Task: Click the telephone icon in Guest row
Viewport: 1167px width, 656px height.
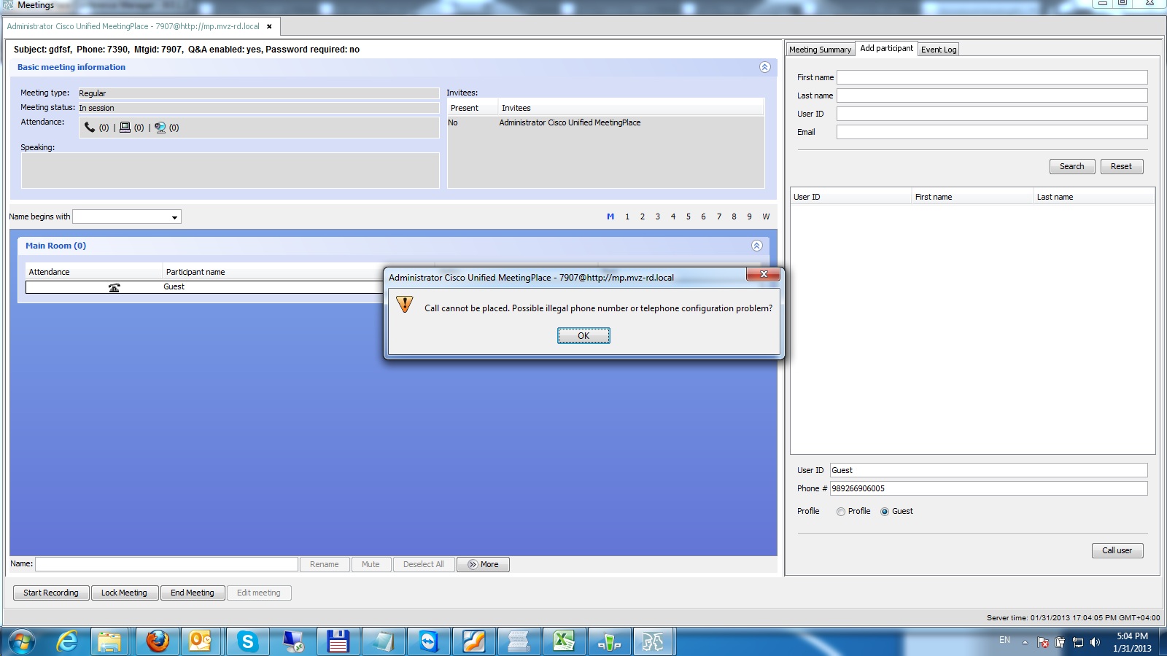Action: pyautogui.click(x=114, y=287)
